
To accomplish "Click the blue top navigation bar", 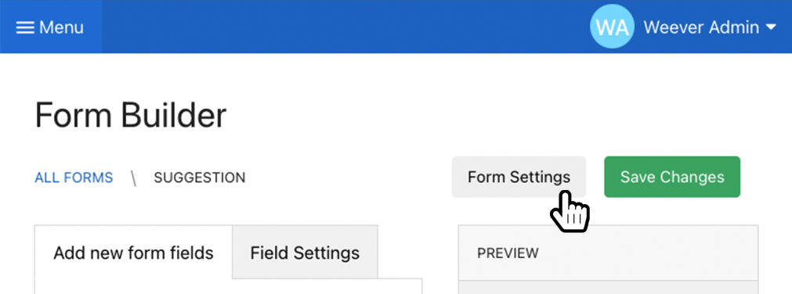I will tap(343, 27).
